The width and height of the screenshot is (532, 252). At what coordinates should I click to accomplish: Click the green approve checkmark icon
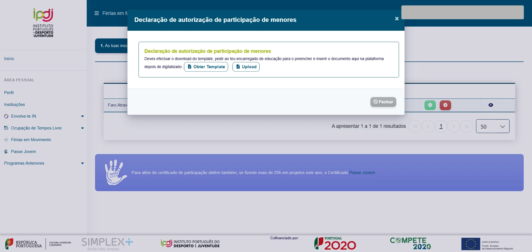430,105
